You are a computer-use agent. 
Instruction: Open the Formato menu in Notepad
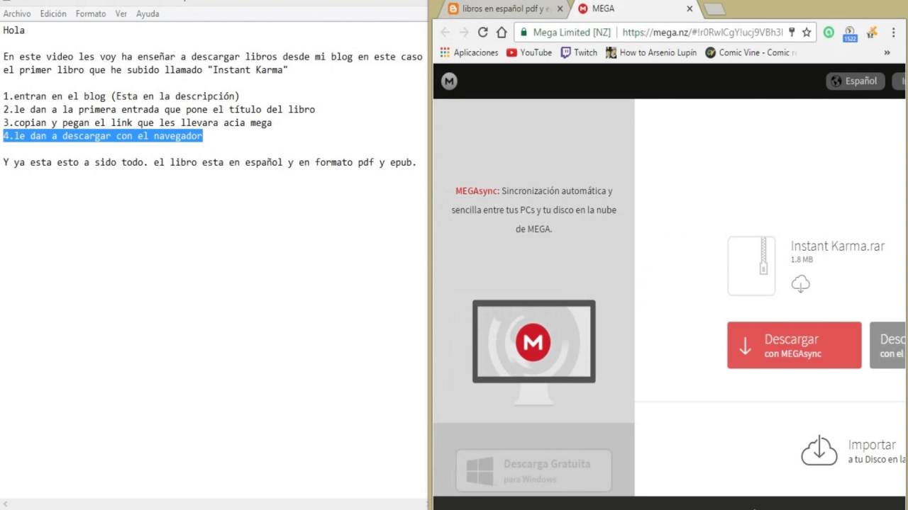pyautogui.click(x=91, y=13)
